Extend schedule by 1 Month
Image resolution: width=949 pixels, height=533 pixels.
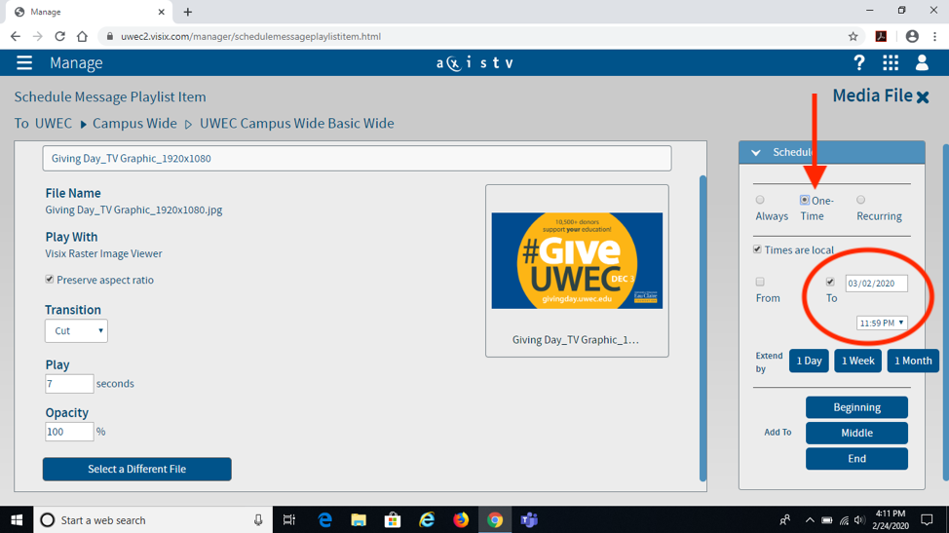913,361
